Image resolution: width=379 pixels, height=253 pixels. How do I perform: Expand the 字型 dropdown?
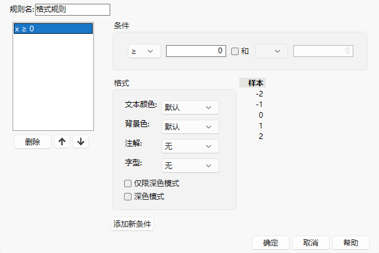pos(190,165)
